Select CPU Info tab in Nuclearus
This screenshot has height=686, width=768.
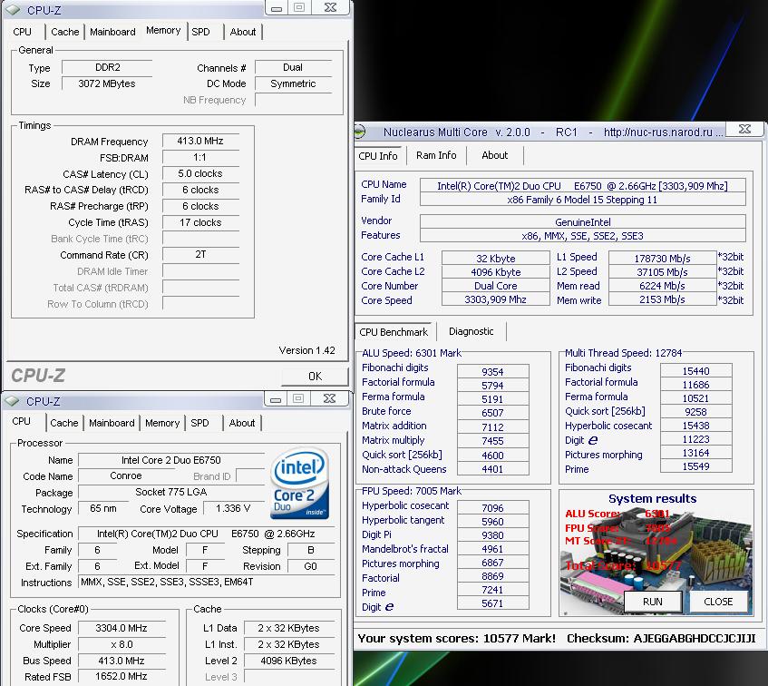coord(378,156)
